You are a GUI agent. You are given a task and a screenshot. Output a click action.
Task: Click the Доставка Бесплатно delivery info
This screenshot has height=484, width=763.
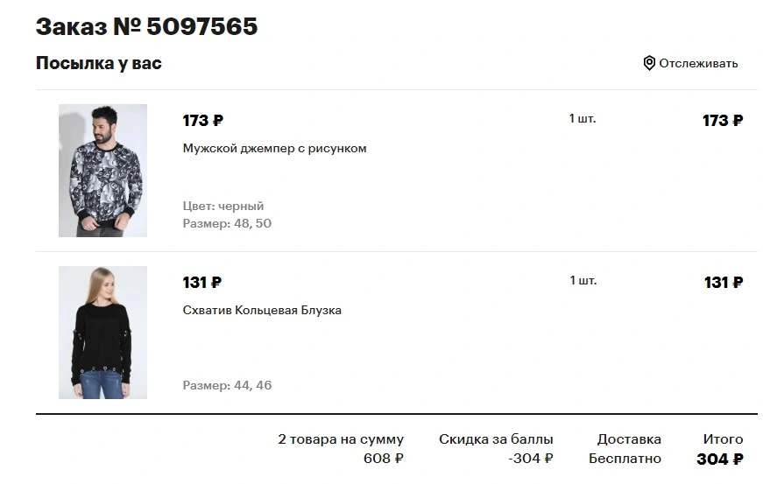(x=625, y=449)
